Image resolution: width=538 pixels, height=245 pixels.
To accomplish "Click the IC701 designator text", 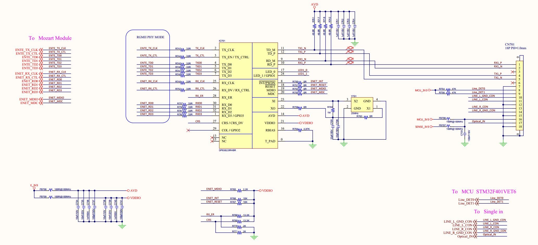I will [222, 41].
